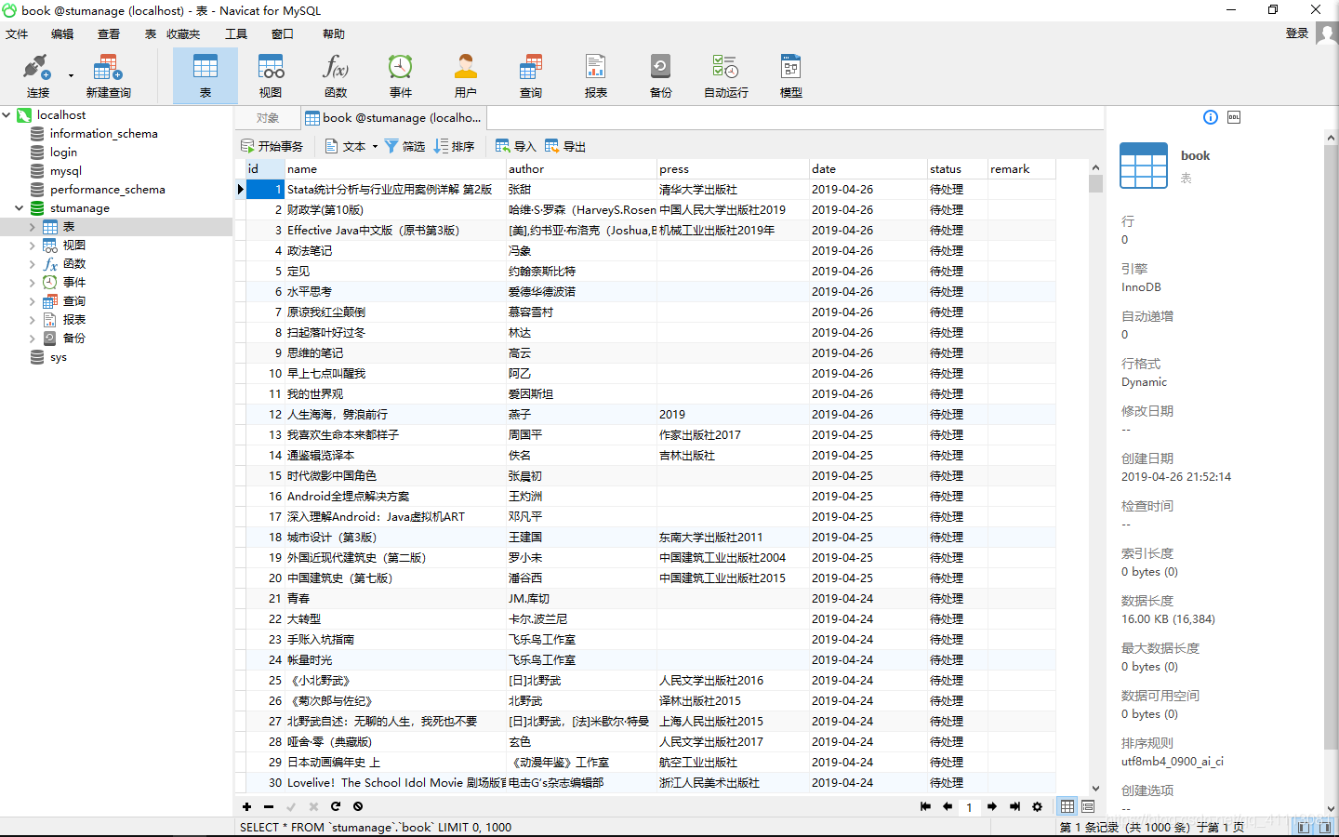Expand the 查询 node under stumanage
Viewport: 1339px width, 837px height.
(x=33, y=301)
